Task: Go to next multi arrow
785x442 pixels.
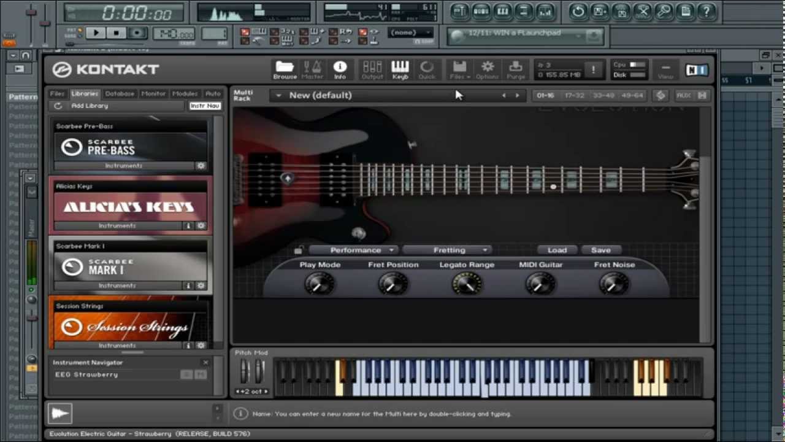Action: point(518,95)
